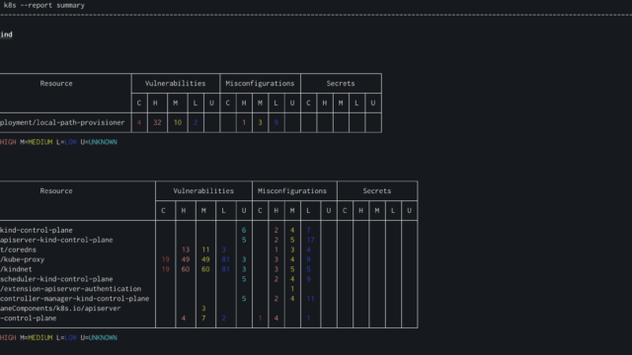The height and width of the screenshot is (355, 632).
Task: Click the '6' unknown vulnerabilities value for kind-control-plane
Action: coord(244,230)
